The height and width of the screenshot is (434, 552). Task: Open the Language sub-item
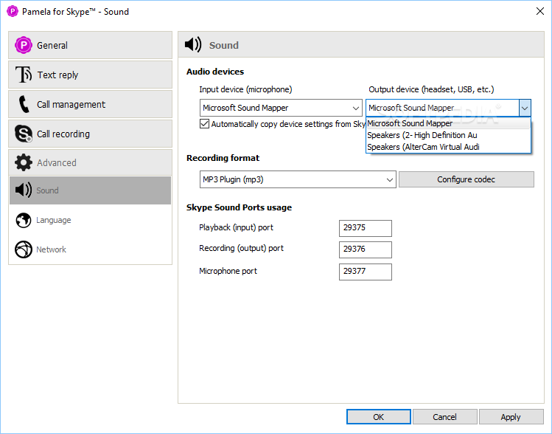[91, 220]
